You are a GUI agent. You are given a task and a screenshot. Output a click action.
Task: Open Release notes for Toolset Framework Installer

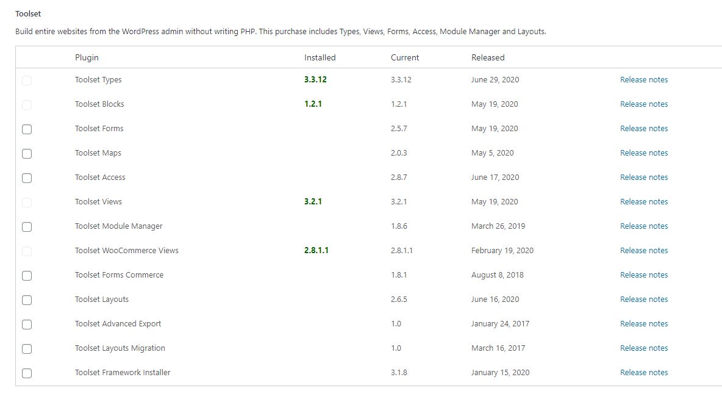[643, 373]
